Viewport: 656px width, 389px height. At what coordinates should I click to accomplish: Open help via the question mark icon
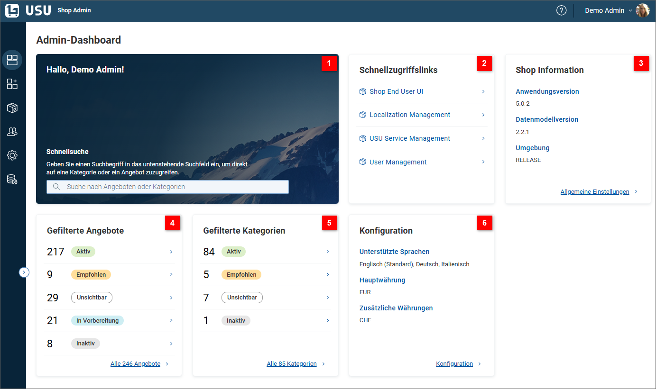tap(561, 10)
